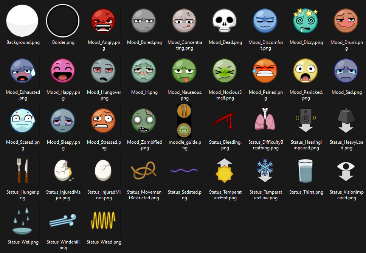Click the "Mood_Dead.png" file name
The width and height of the screenshot is (366, 253).
[x=225, y=42]
